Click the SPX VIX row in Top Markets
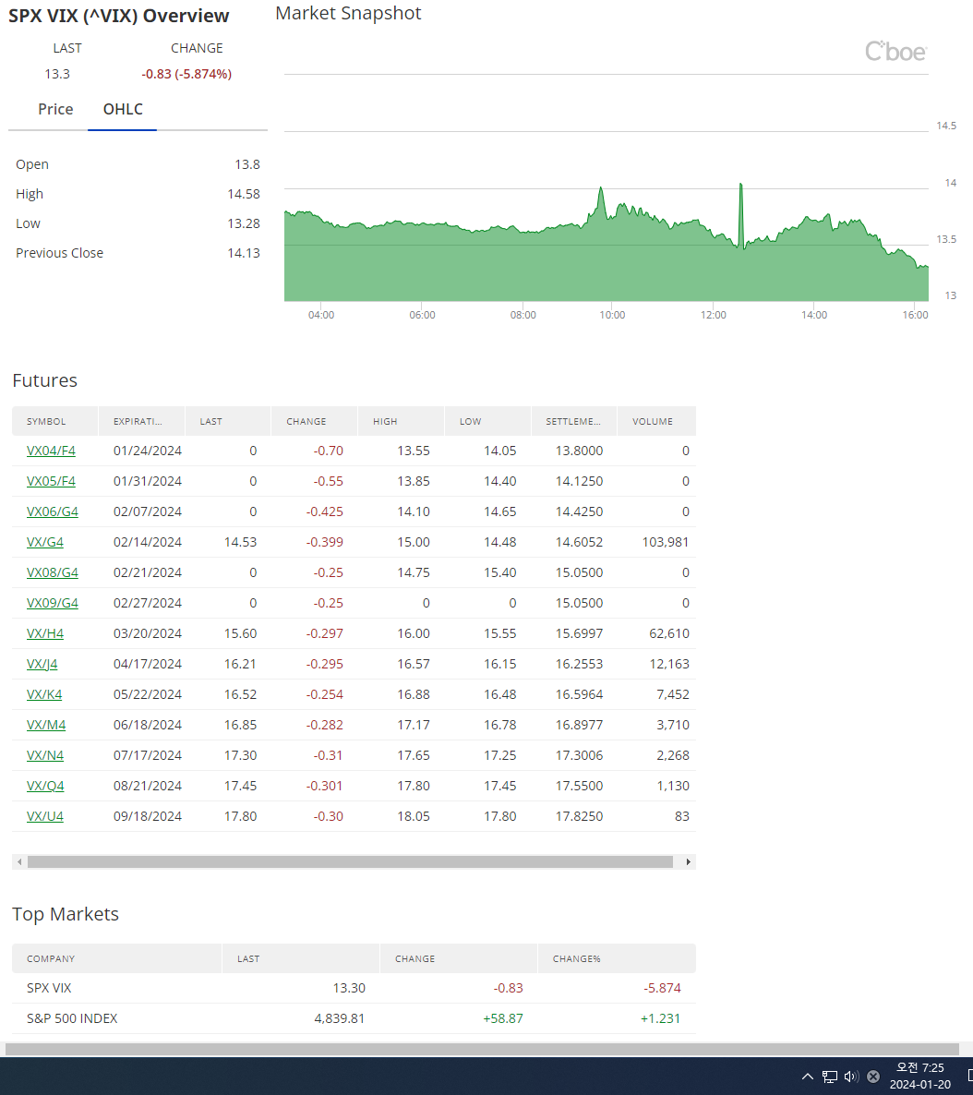 point(354,989)
